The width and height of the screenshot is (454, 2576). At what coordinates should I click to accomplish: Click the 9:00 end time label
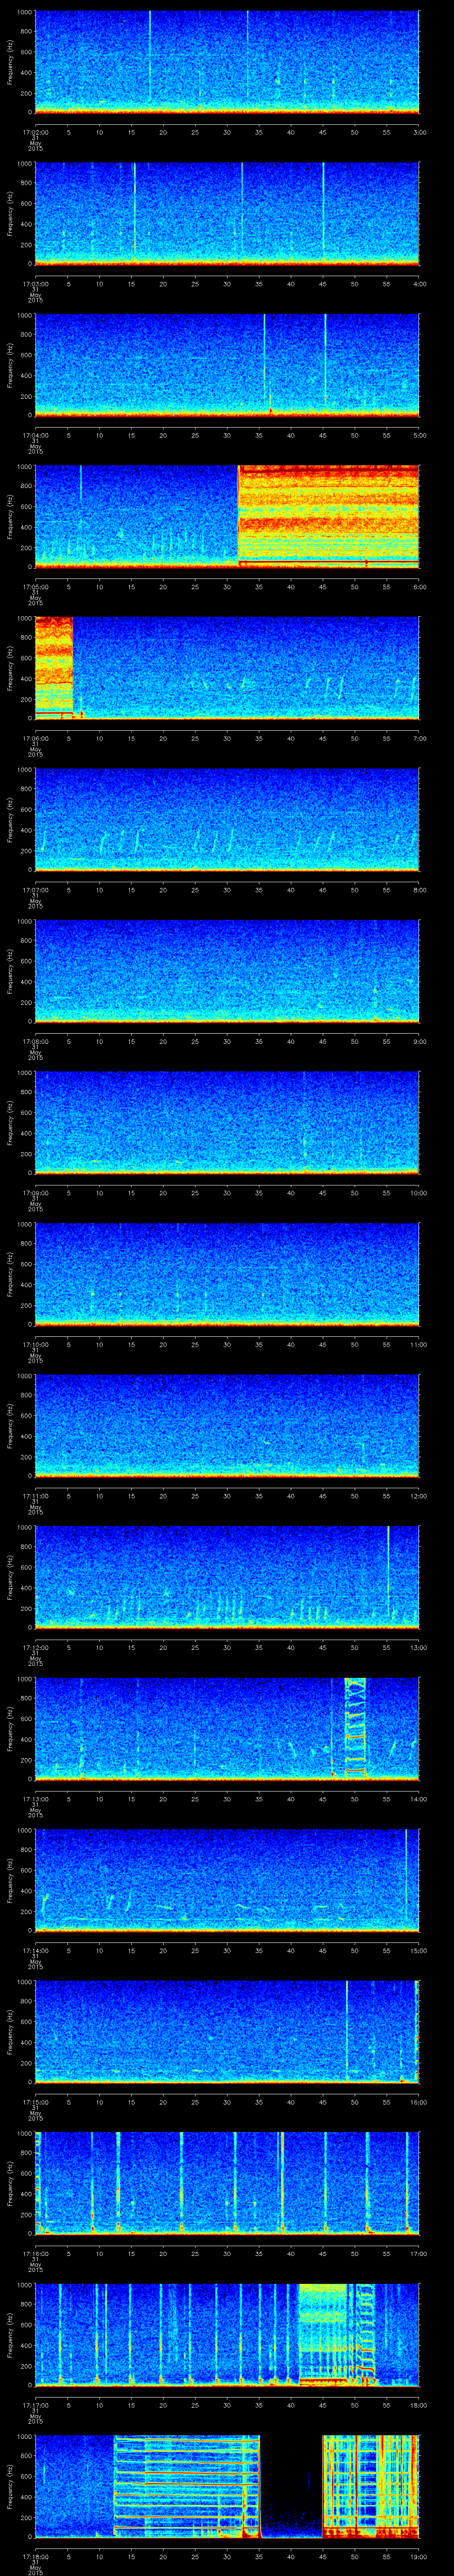click(x=419, y=1041)
